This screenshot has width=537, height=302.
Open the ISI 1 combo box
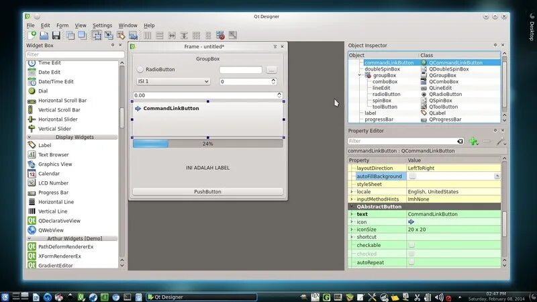(x=173, y=81)
